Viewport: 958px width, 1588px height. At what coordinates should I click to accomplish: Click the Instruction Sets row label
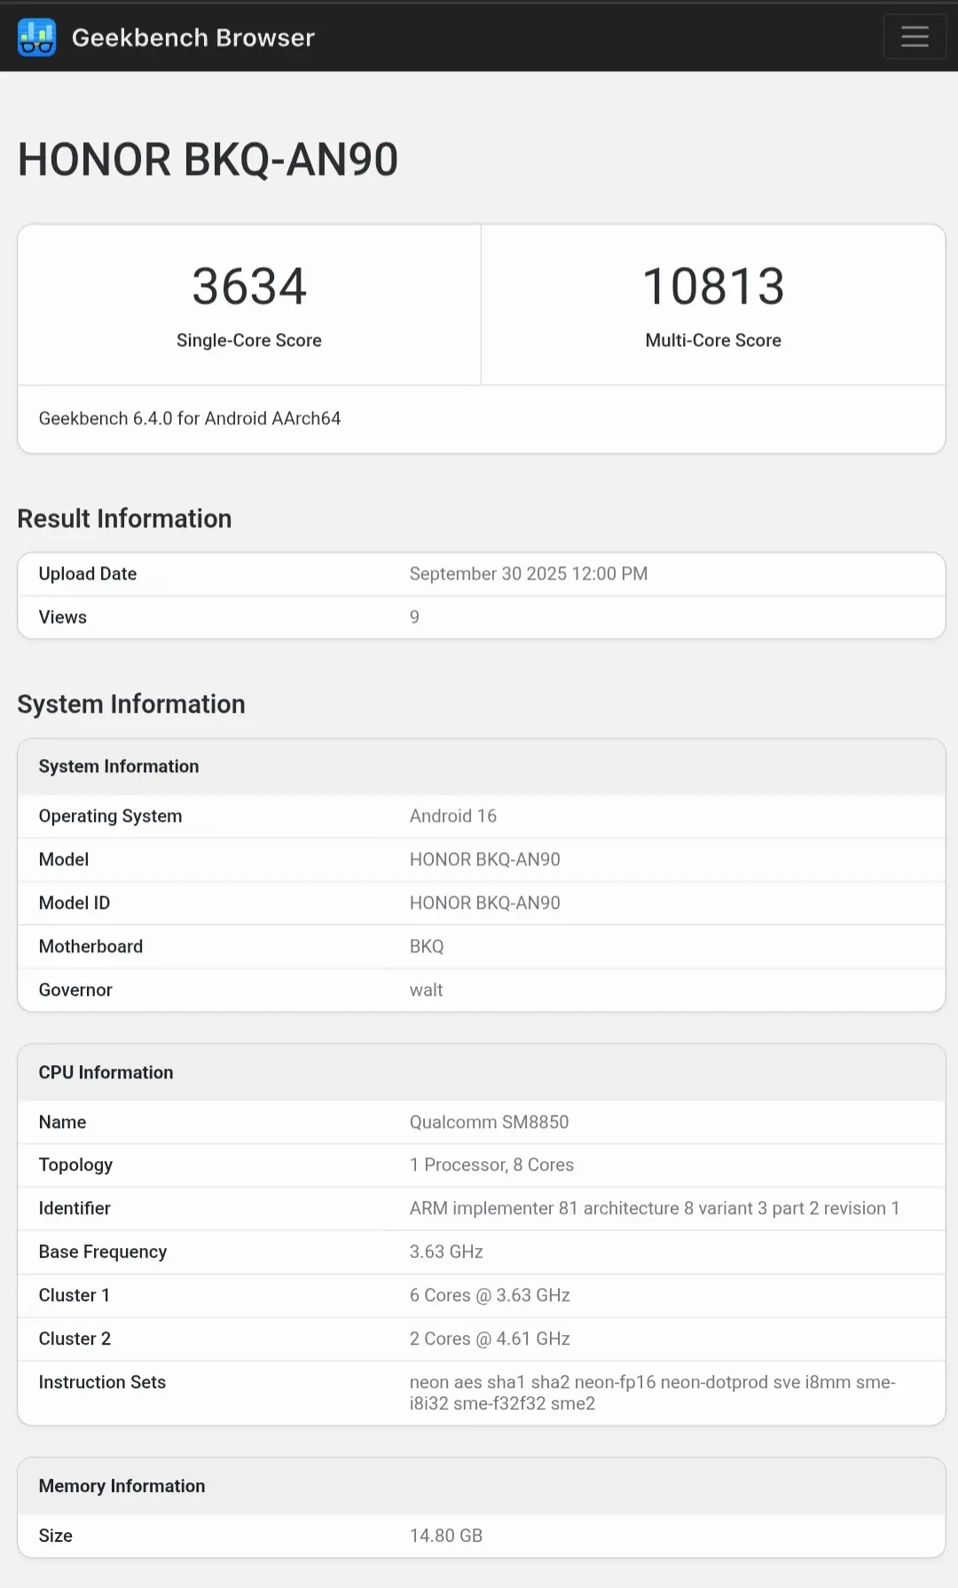tap(102, 1382)
